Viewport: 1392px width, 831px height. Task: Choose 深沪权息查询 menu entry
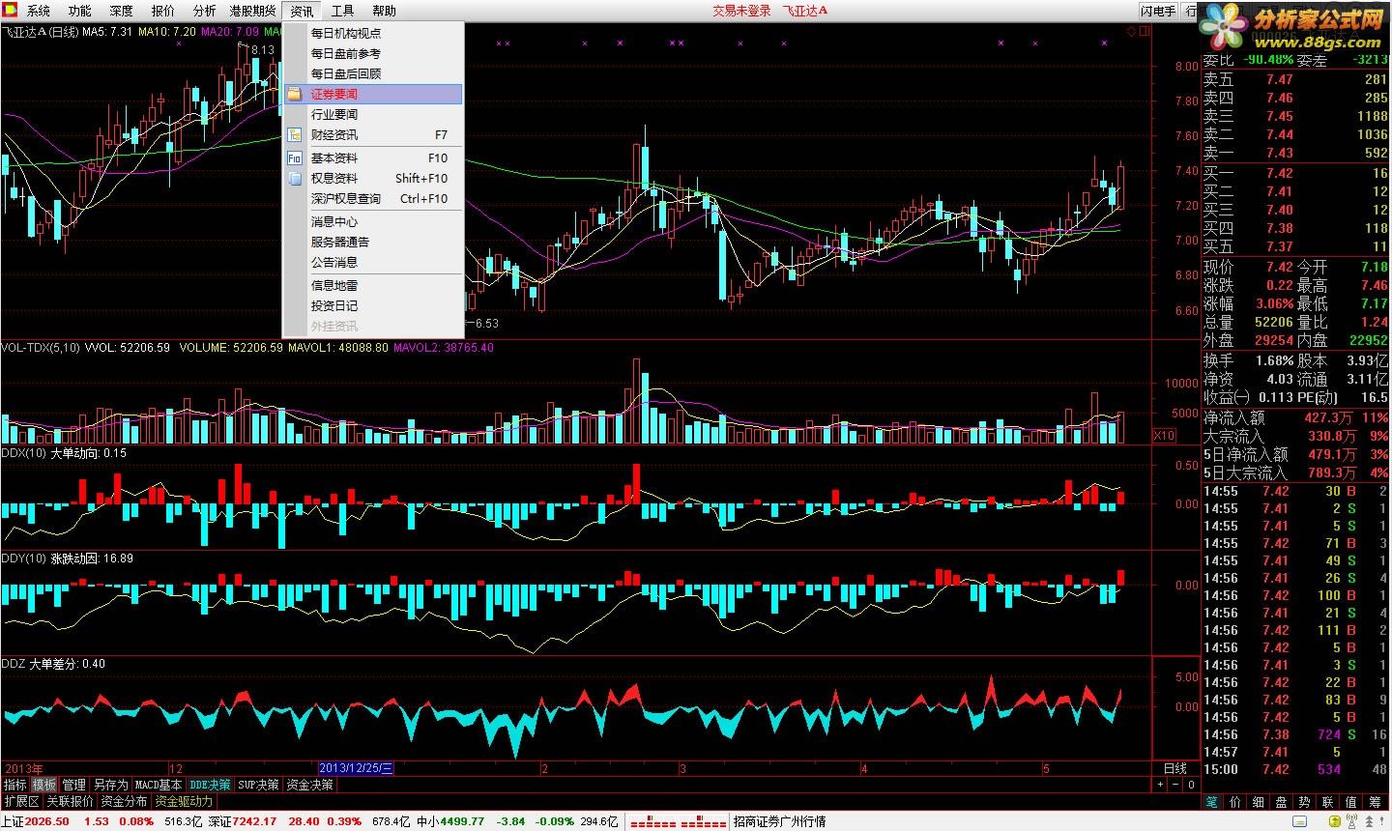point(373,198)
